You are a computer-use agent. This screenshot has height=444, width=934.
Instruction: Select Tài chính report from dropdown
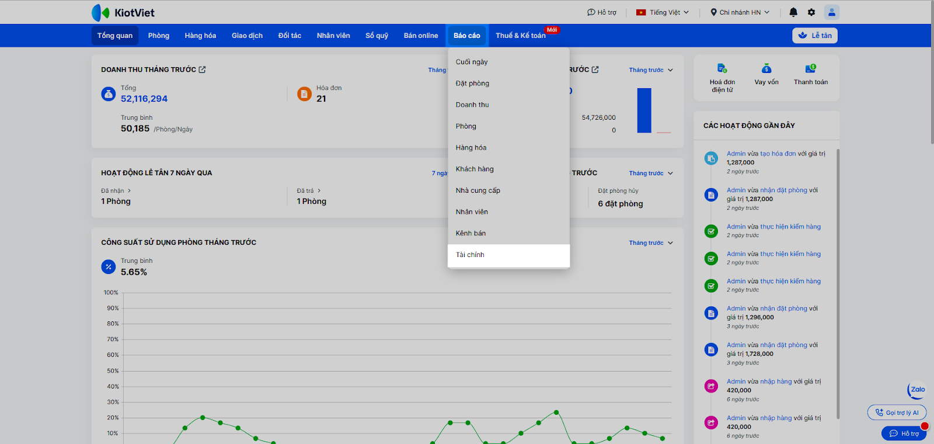508,255
